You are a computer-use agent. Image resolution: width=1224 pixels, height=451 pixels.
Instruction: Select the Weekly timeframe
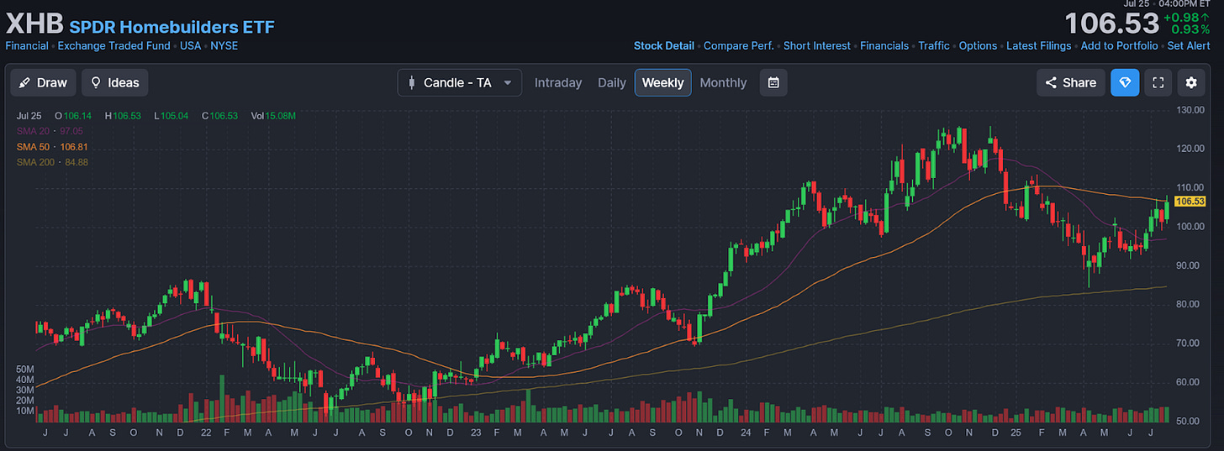663,82
